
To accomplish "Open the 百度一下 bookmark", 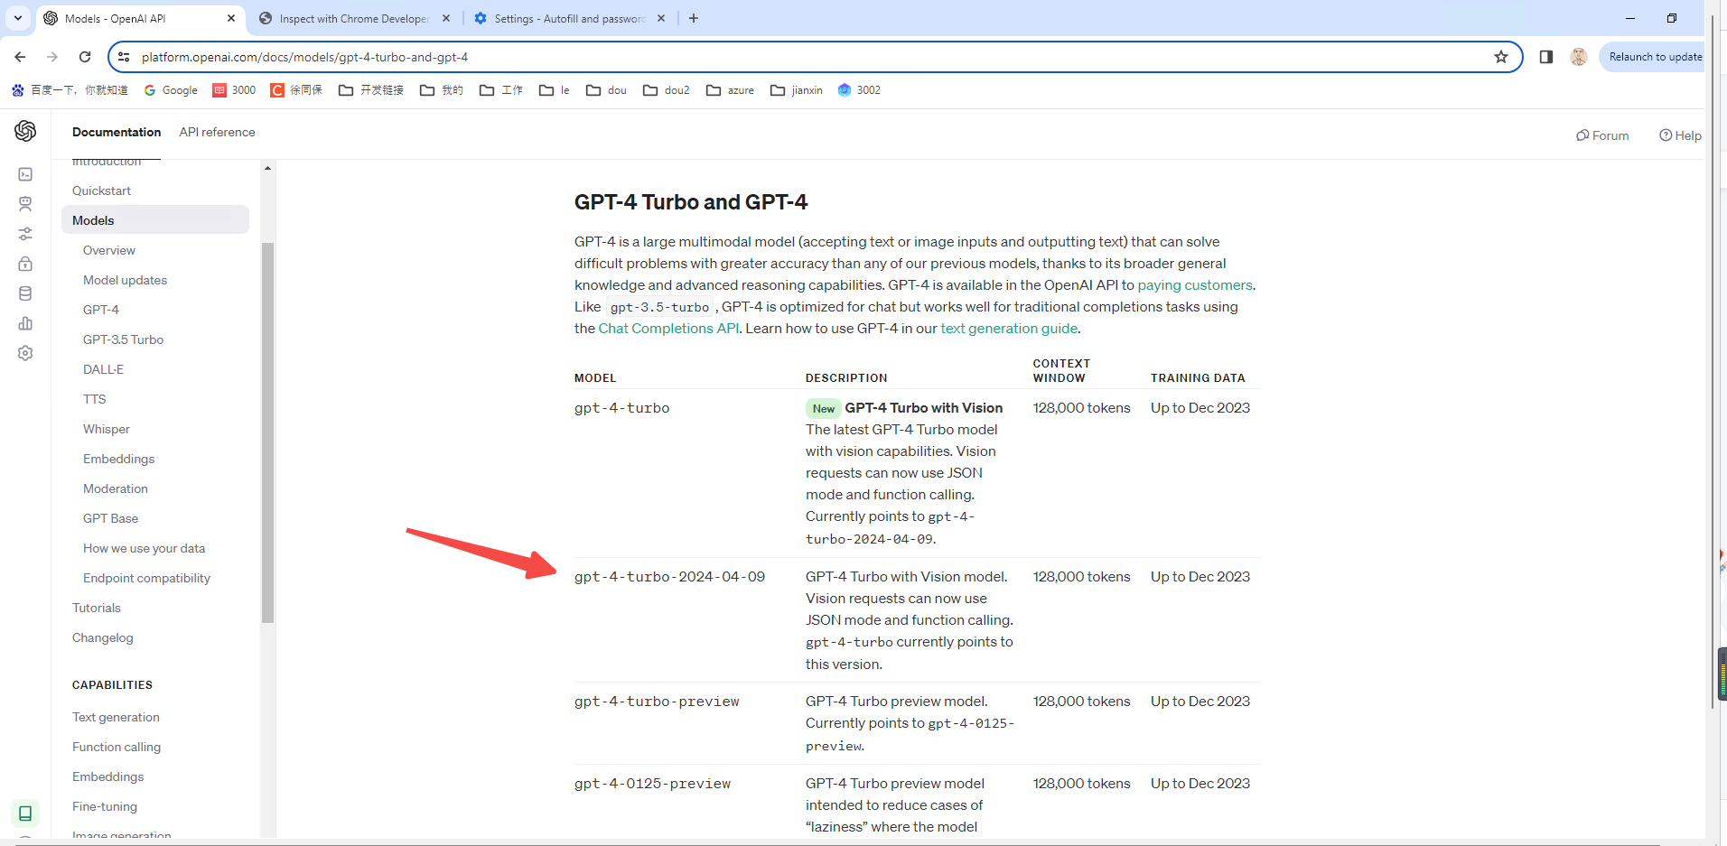I will pos(70,90).
